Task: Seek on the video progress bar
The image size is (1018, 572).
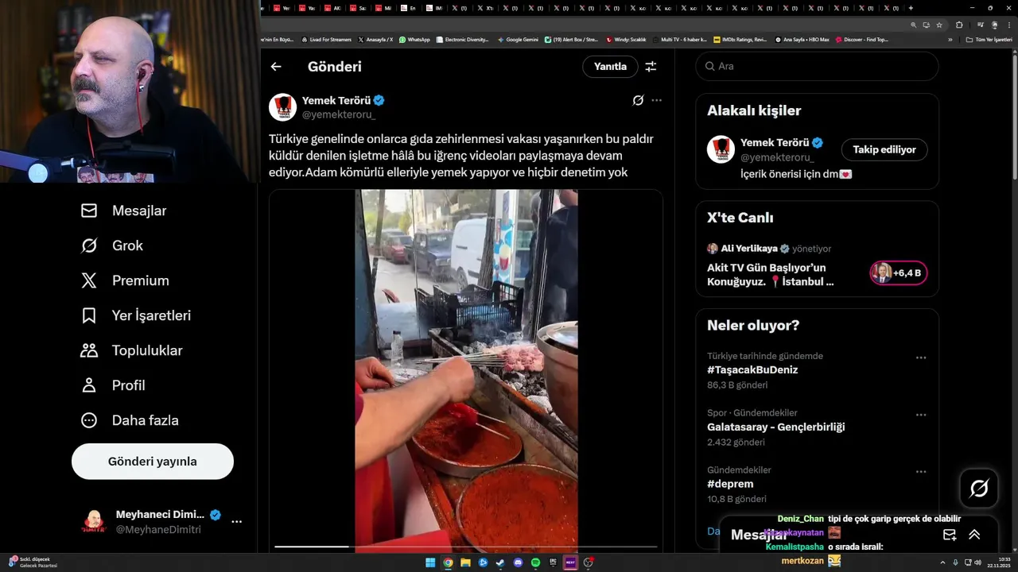Action: tap(466, 547)
